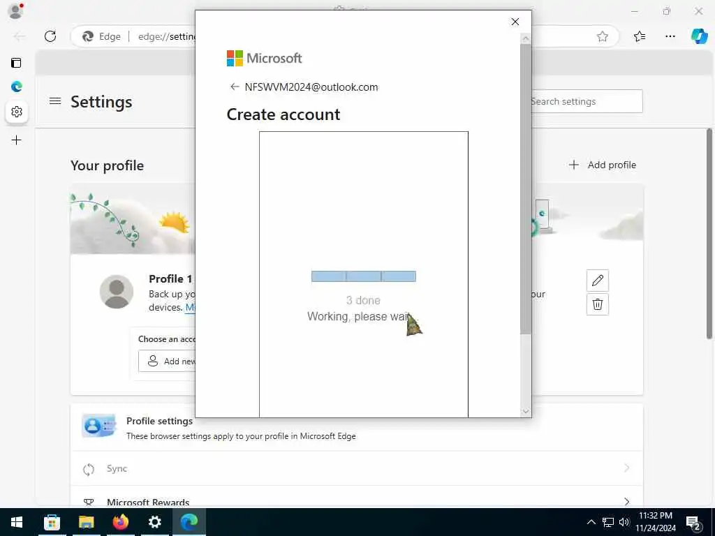This screenshot has width=715, height=536.
Task: Click the progress bar in dialog
Action: pyautogui.click(x=363, y=276)
